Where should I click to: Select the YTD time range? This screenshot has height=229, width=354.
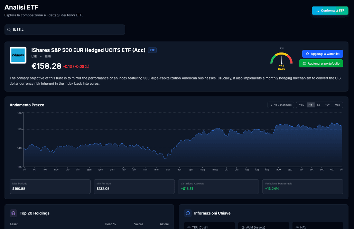click(301, 105)
